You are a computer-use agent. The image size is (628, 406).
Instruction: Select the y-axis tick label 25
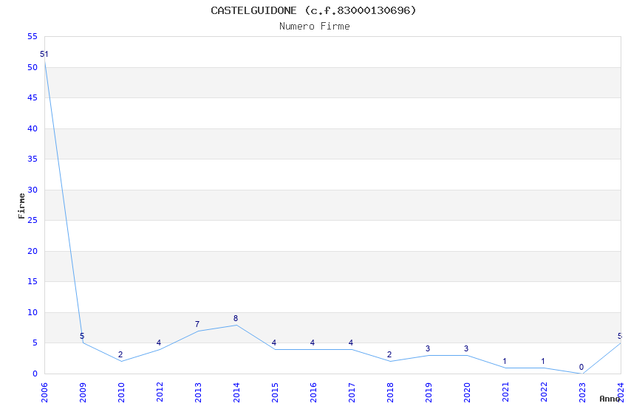(33, 221)
